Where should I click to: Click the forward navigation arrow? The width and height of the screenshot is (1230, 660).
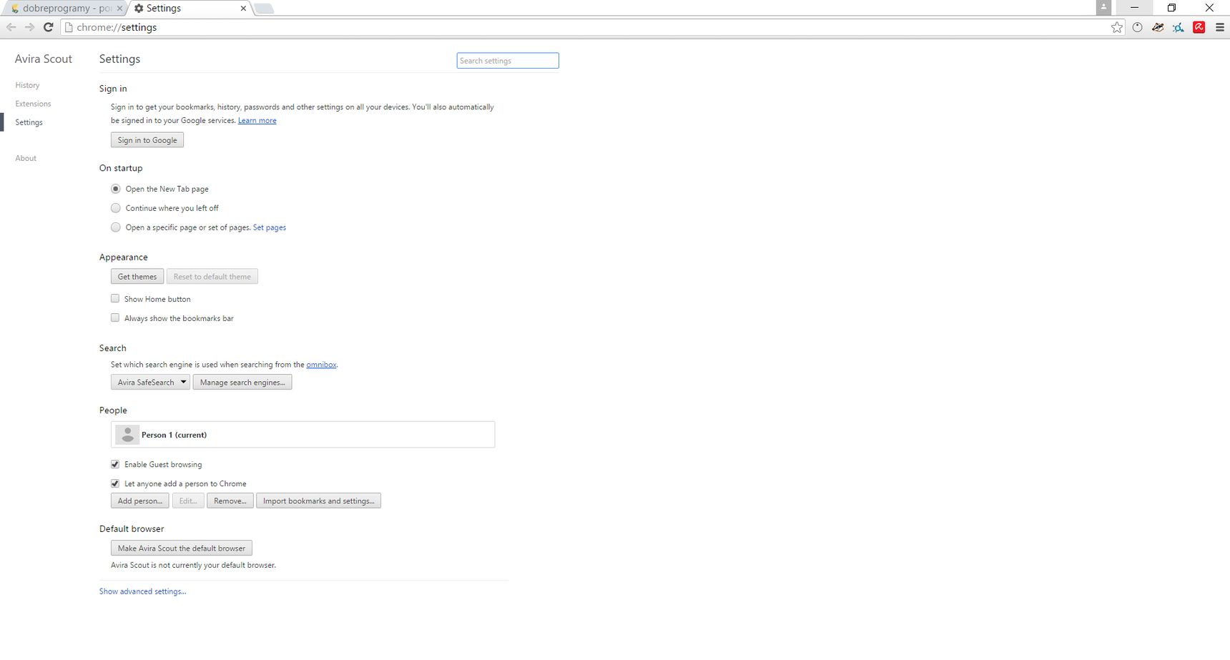(29, 27)
